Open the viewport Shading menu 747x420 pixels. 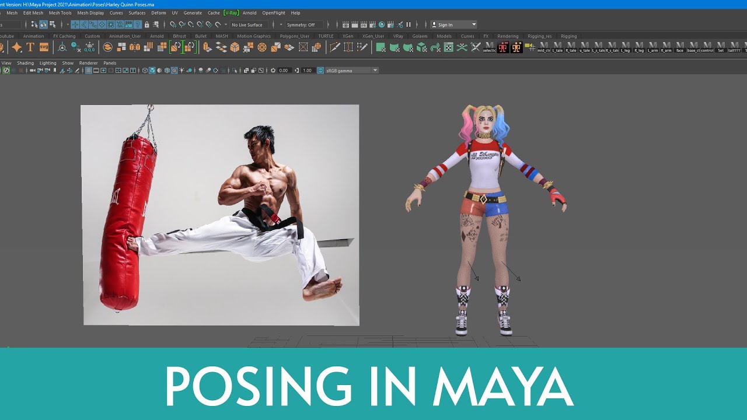click(25, 63)
